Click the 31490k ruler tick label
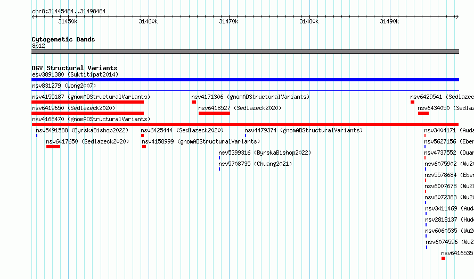The image size is (474, 279). [389, 21]
